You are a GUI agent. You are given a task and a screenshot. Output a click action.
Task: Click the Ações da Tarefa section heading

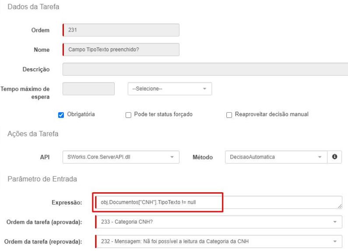(33, 134)
